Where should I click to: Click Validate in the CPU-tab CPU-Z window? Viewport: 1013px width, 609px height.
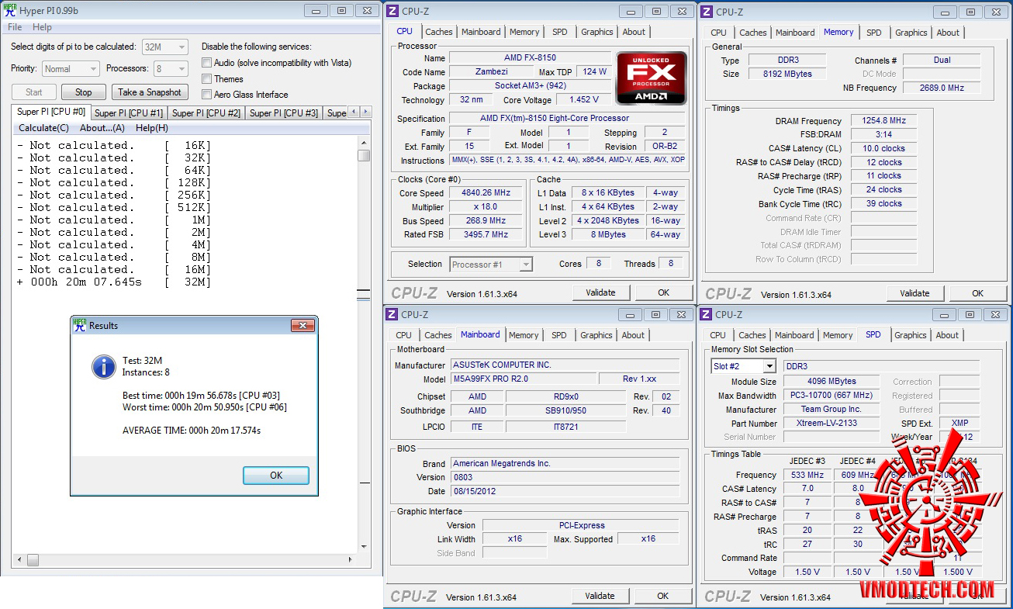tap(601, 292)
